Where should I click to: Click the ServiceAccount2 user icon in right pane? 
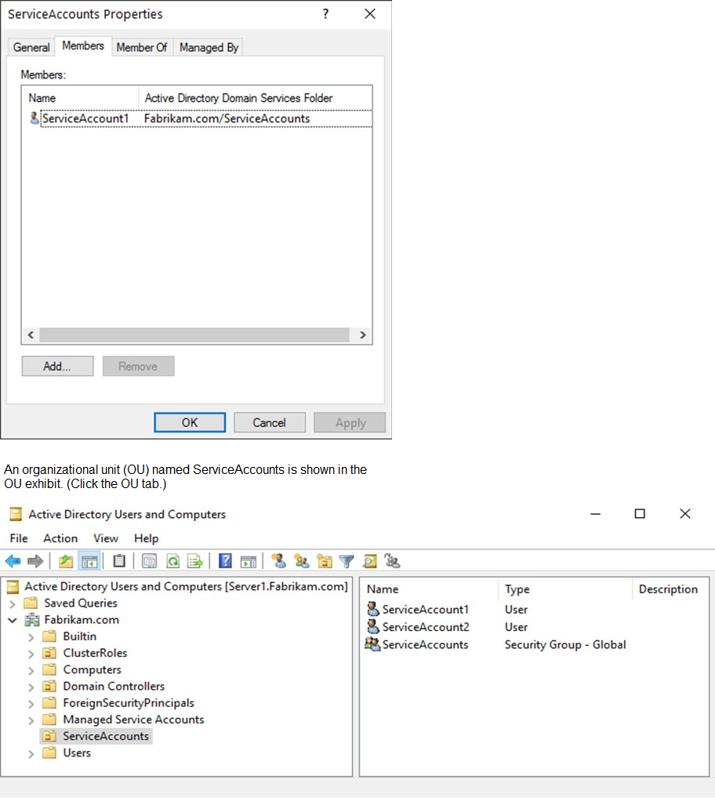pos(373,626)
